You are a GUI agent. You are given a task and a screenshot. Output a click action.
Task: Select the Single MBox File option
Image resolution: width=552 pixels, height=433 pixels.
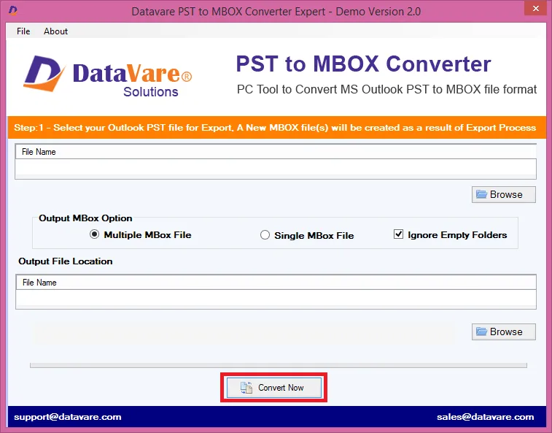point(307,235)
